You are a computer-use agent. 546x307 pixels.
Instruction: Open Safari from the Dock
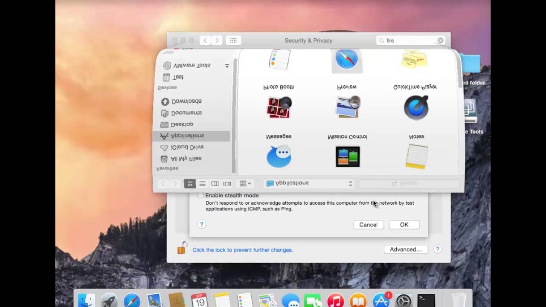click(x=132, y=301)
